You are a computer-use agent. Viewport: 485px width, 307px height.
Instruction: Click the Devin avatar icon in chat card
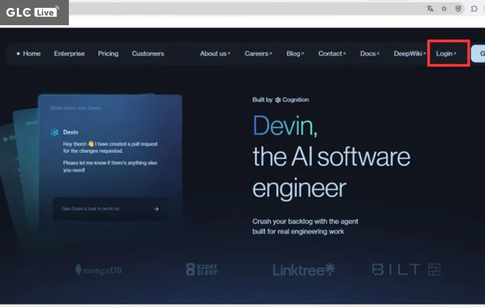(55, 132)
